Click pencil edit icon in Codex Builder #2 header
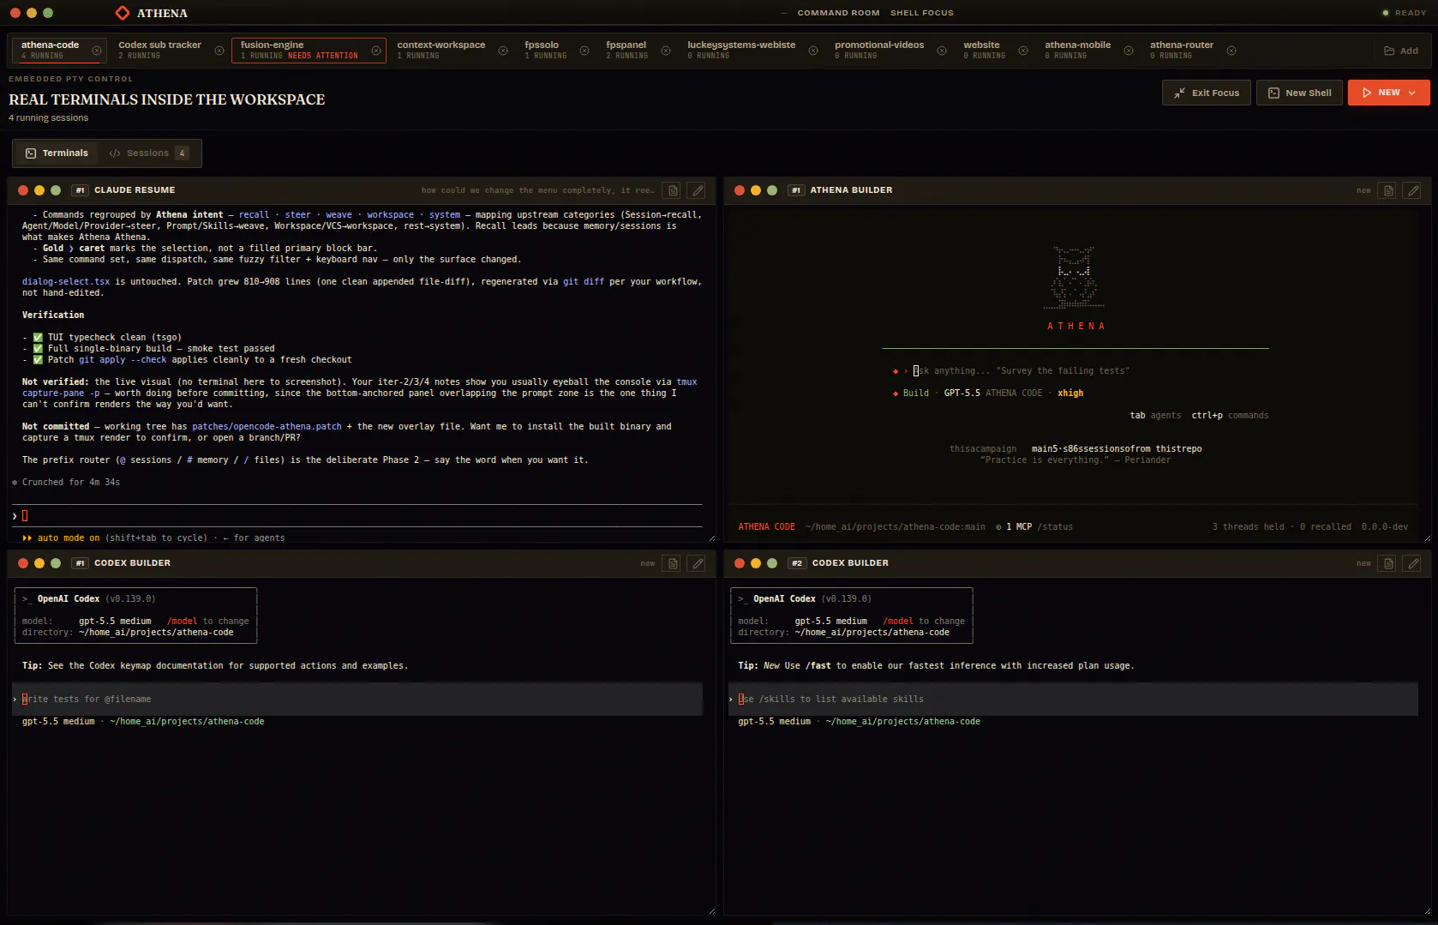This screenshot has height=925, width=1438. click(x=1413, y=563)
